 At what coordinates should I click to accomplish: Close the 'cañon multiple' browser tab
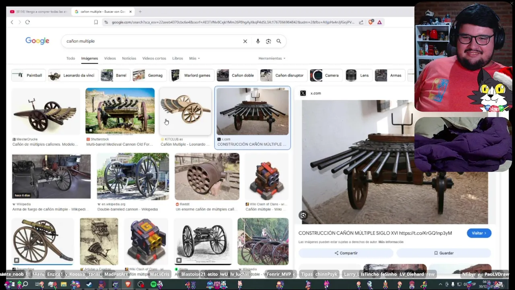(130, 12)
